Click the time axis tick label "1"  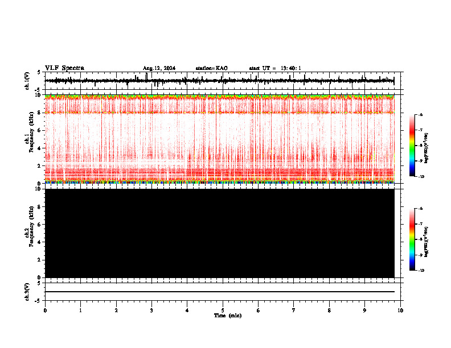(80, 310)
